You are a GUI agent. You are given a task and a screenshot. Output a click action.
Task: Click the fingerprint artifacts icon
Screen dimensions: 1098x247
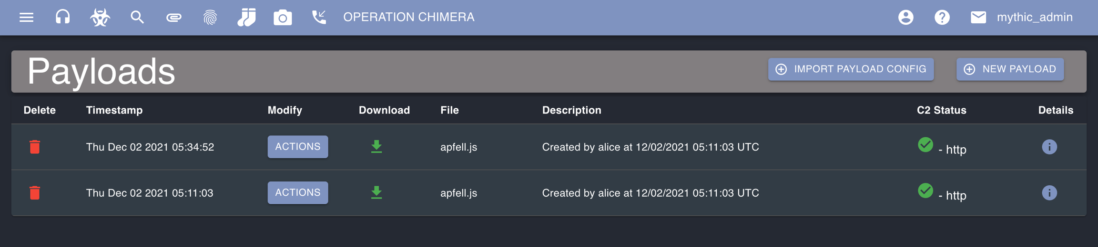pos(210,18)
